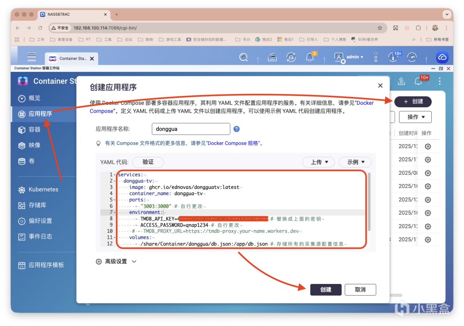
Task: Focus the 应用程序名称 input field
Action: (x=191, y=129)
